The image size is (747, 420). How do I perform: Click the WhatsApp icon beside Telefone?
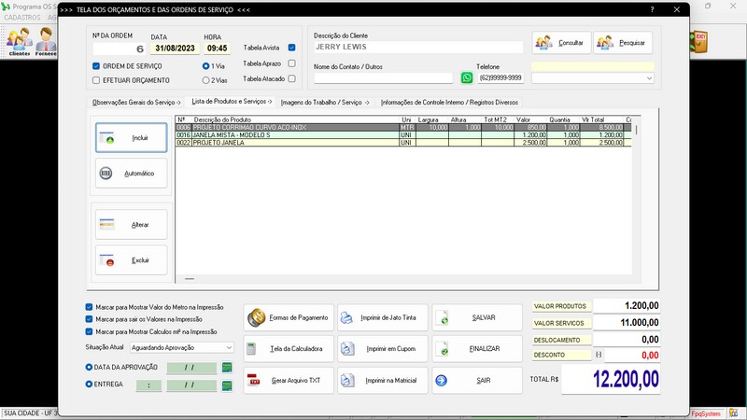[x=467, y=78]
